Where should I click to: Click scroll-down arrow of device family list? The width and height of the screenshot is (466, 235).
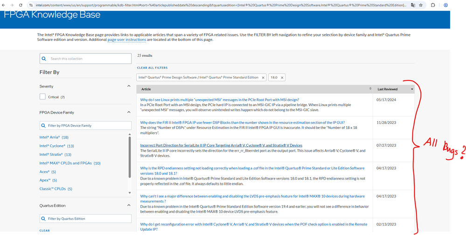pos(130,193)
